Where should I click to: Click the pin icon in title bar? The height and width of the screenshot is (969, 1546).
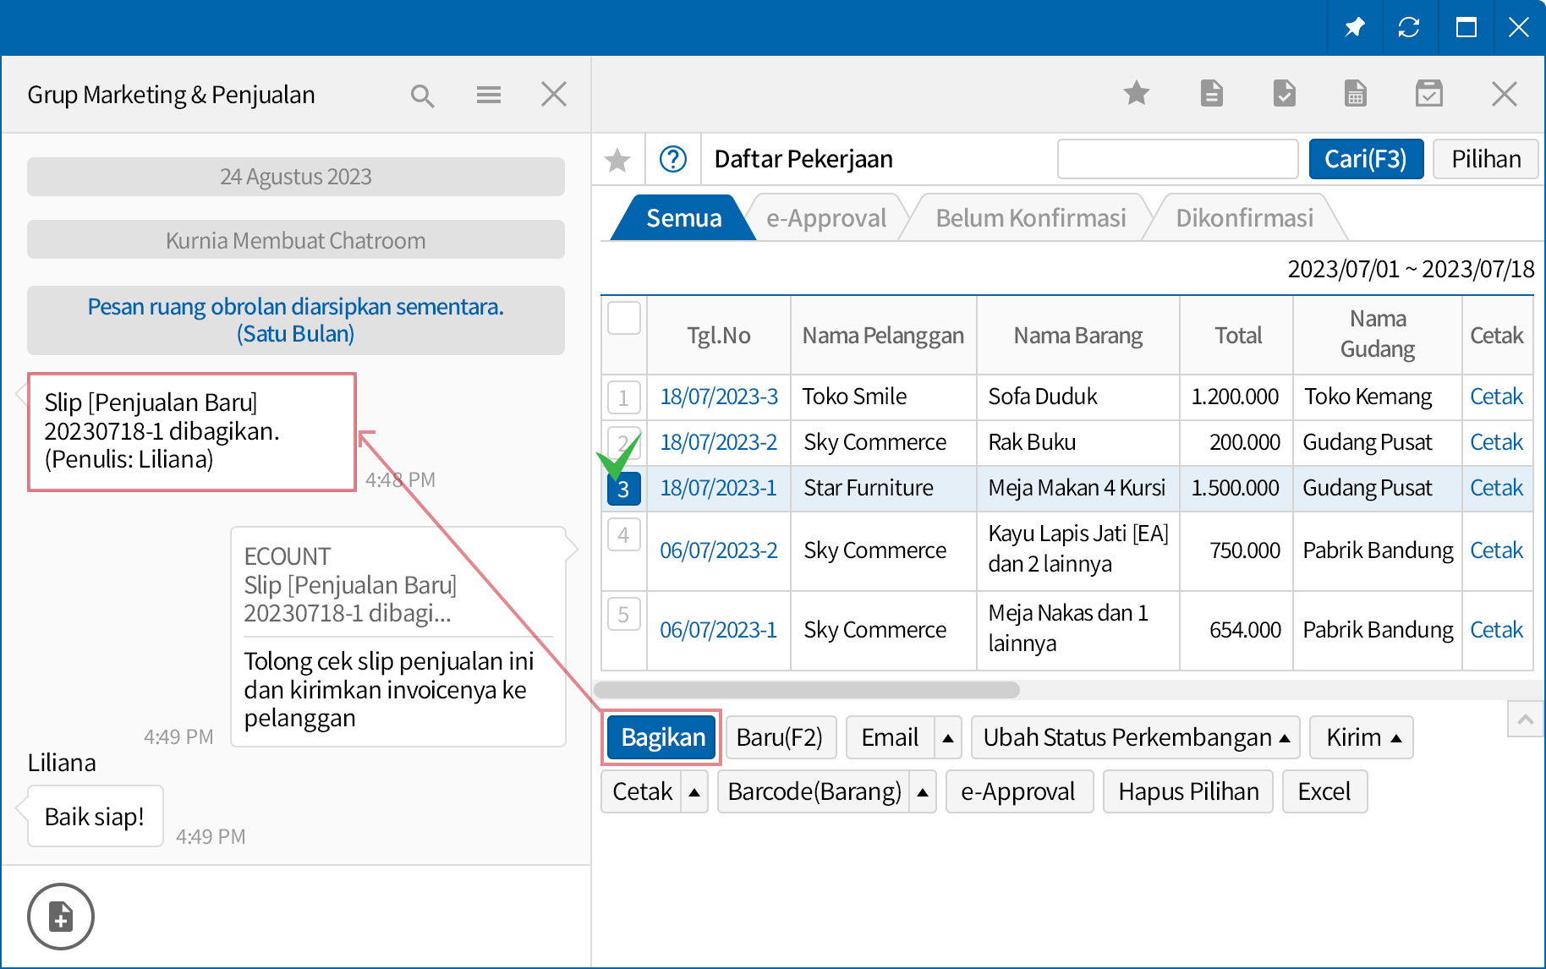click(1354, 27)
